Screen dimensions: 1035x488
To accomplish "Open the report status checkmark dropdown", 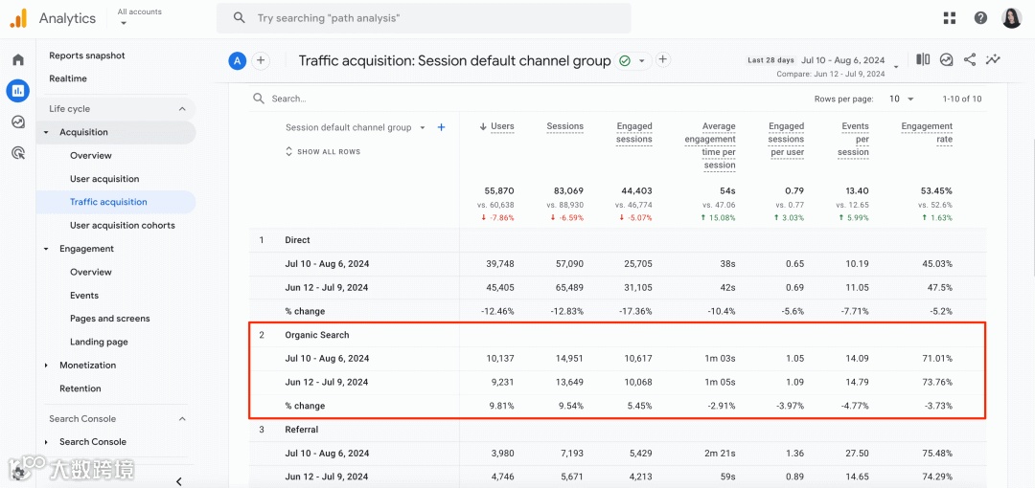I will point(632,60).
